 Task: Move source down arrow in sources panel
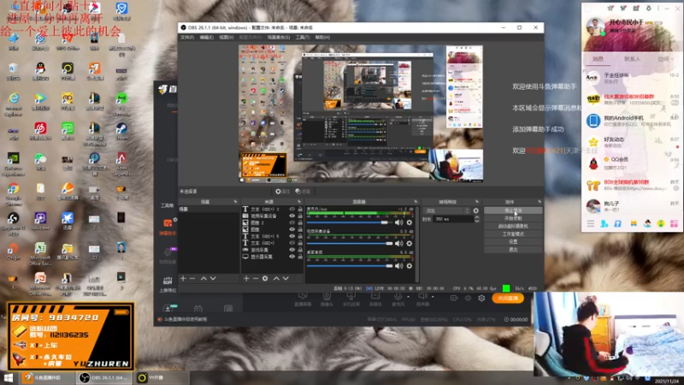pos(286,279)
